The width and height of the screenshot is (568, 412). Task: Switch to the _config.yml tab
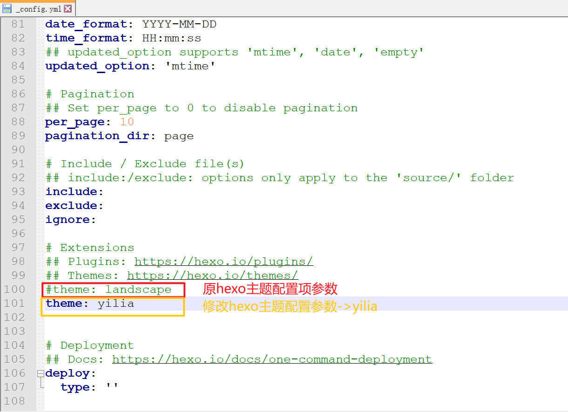tap(38, 9)
